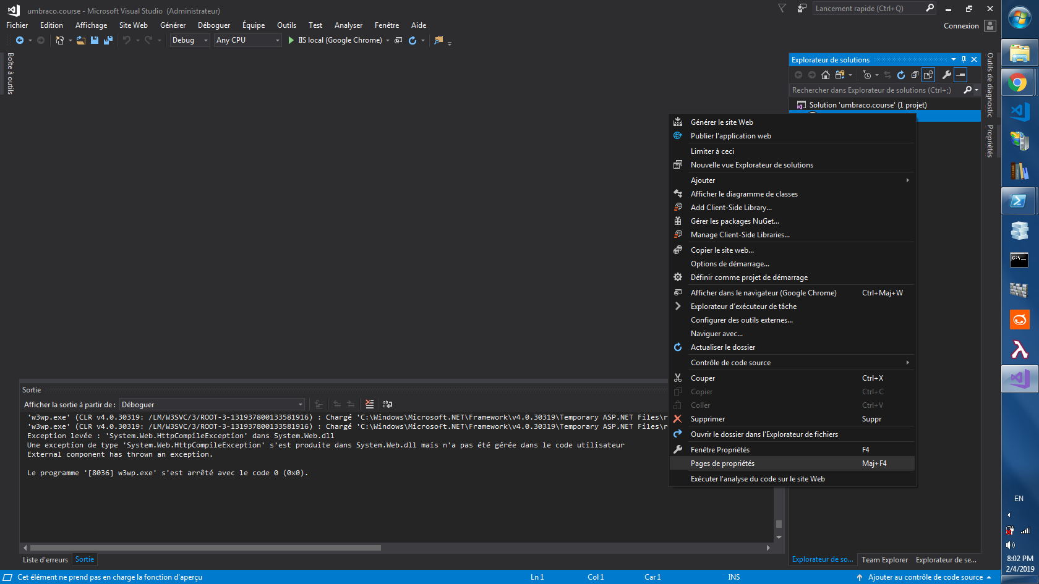Screen dimensions: 1039x584
Task: Switch to the 'Liste d'erreurs' tab
Action: 45,560
